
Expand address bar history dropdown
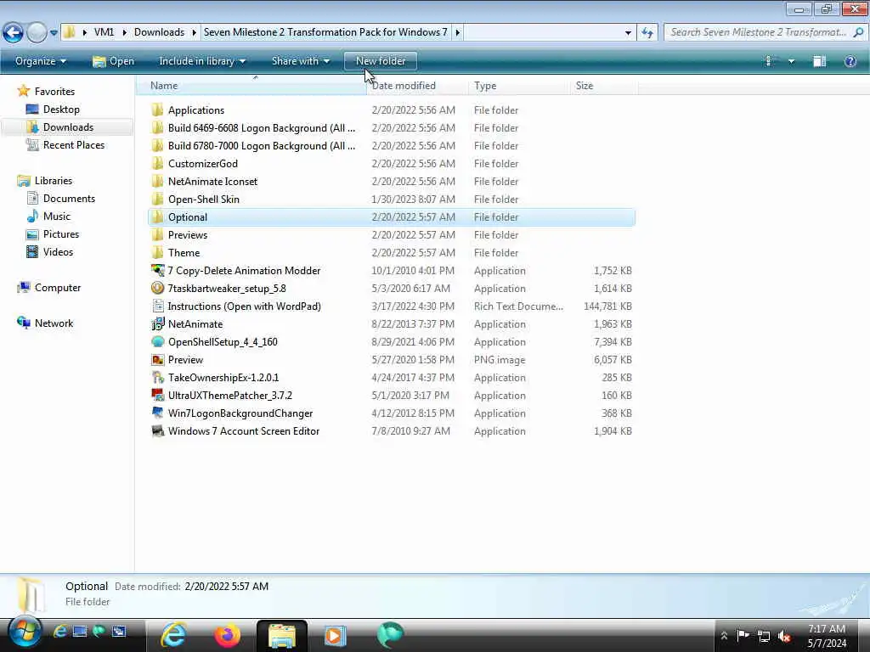628,33
